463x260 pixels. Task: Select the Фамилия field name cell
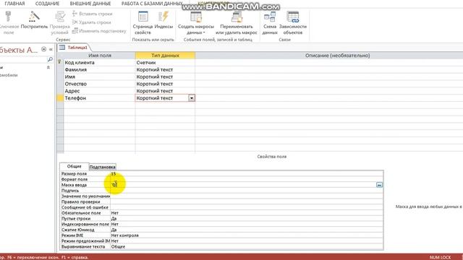(100, 69)
